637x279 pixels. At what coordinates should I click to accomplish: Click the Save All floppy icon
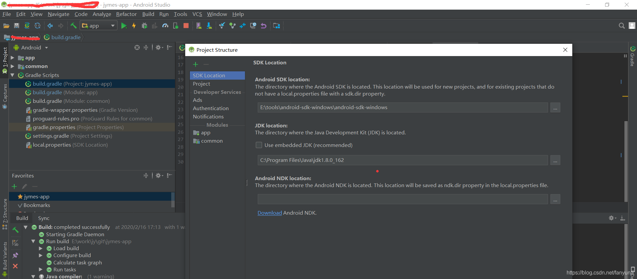point(17,26)
